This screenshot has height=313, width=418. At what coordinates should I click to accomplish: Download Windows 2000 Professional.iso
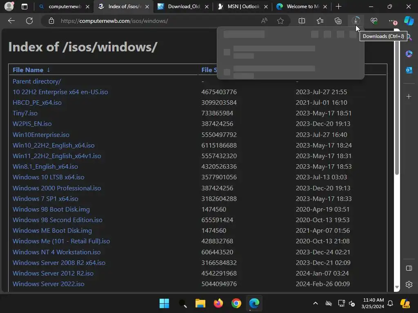tap(57, 188)
